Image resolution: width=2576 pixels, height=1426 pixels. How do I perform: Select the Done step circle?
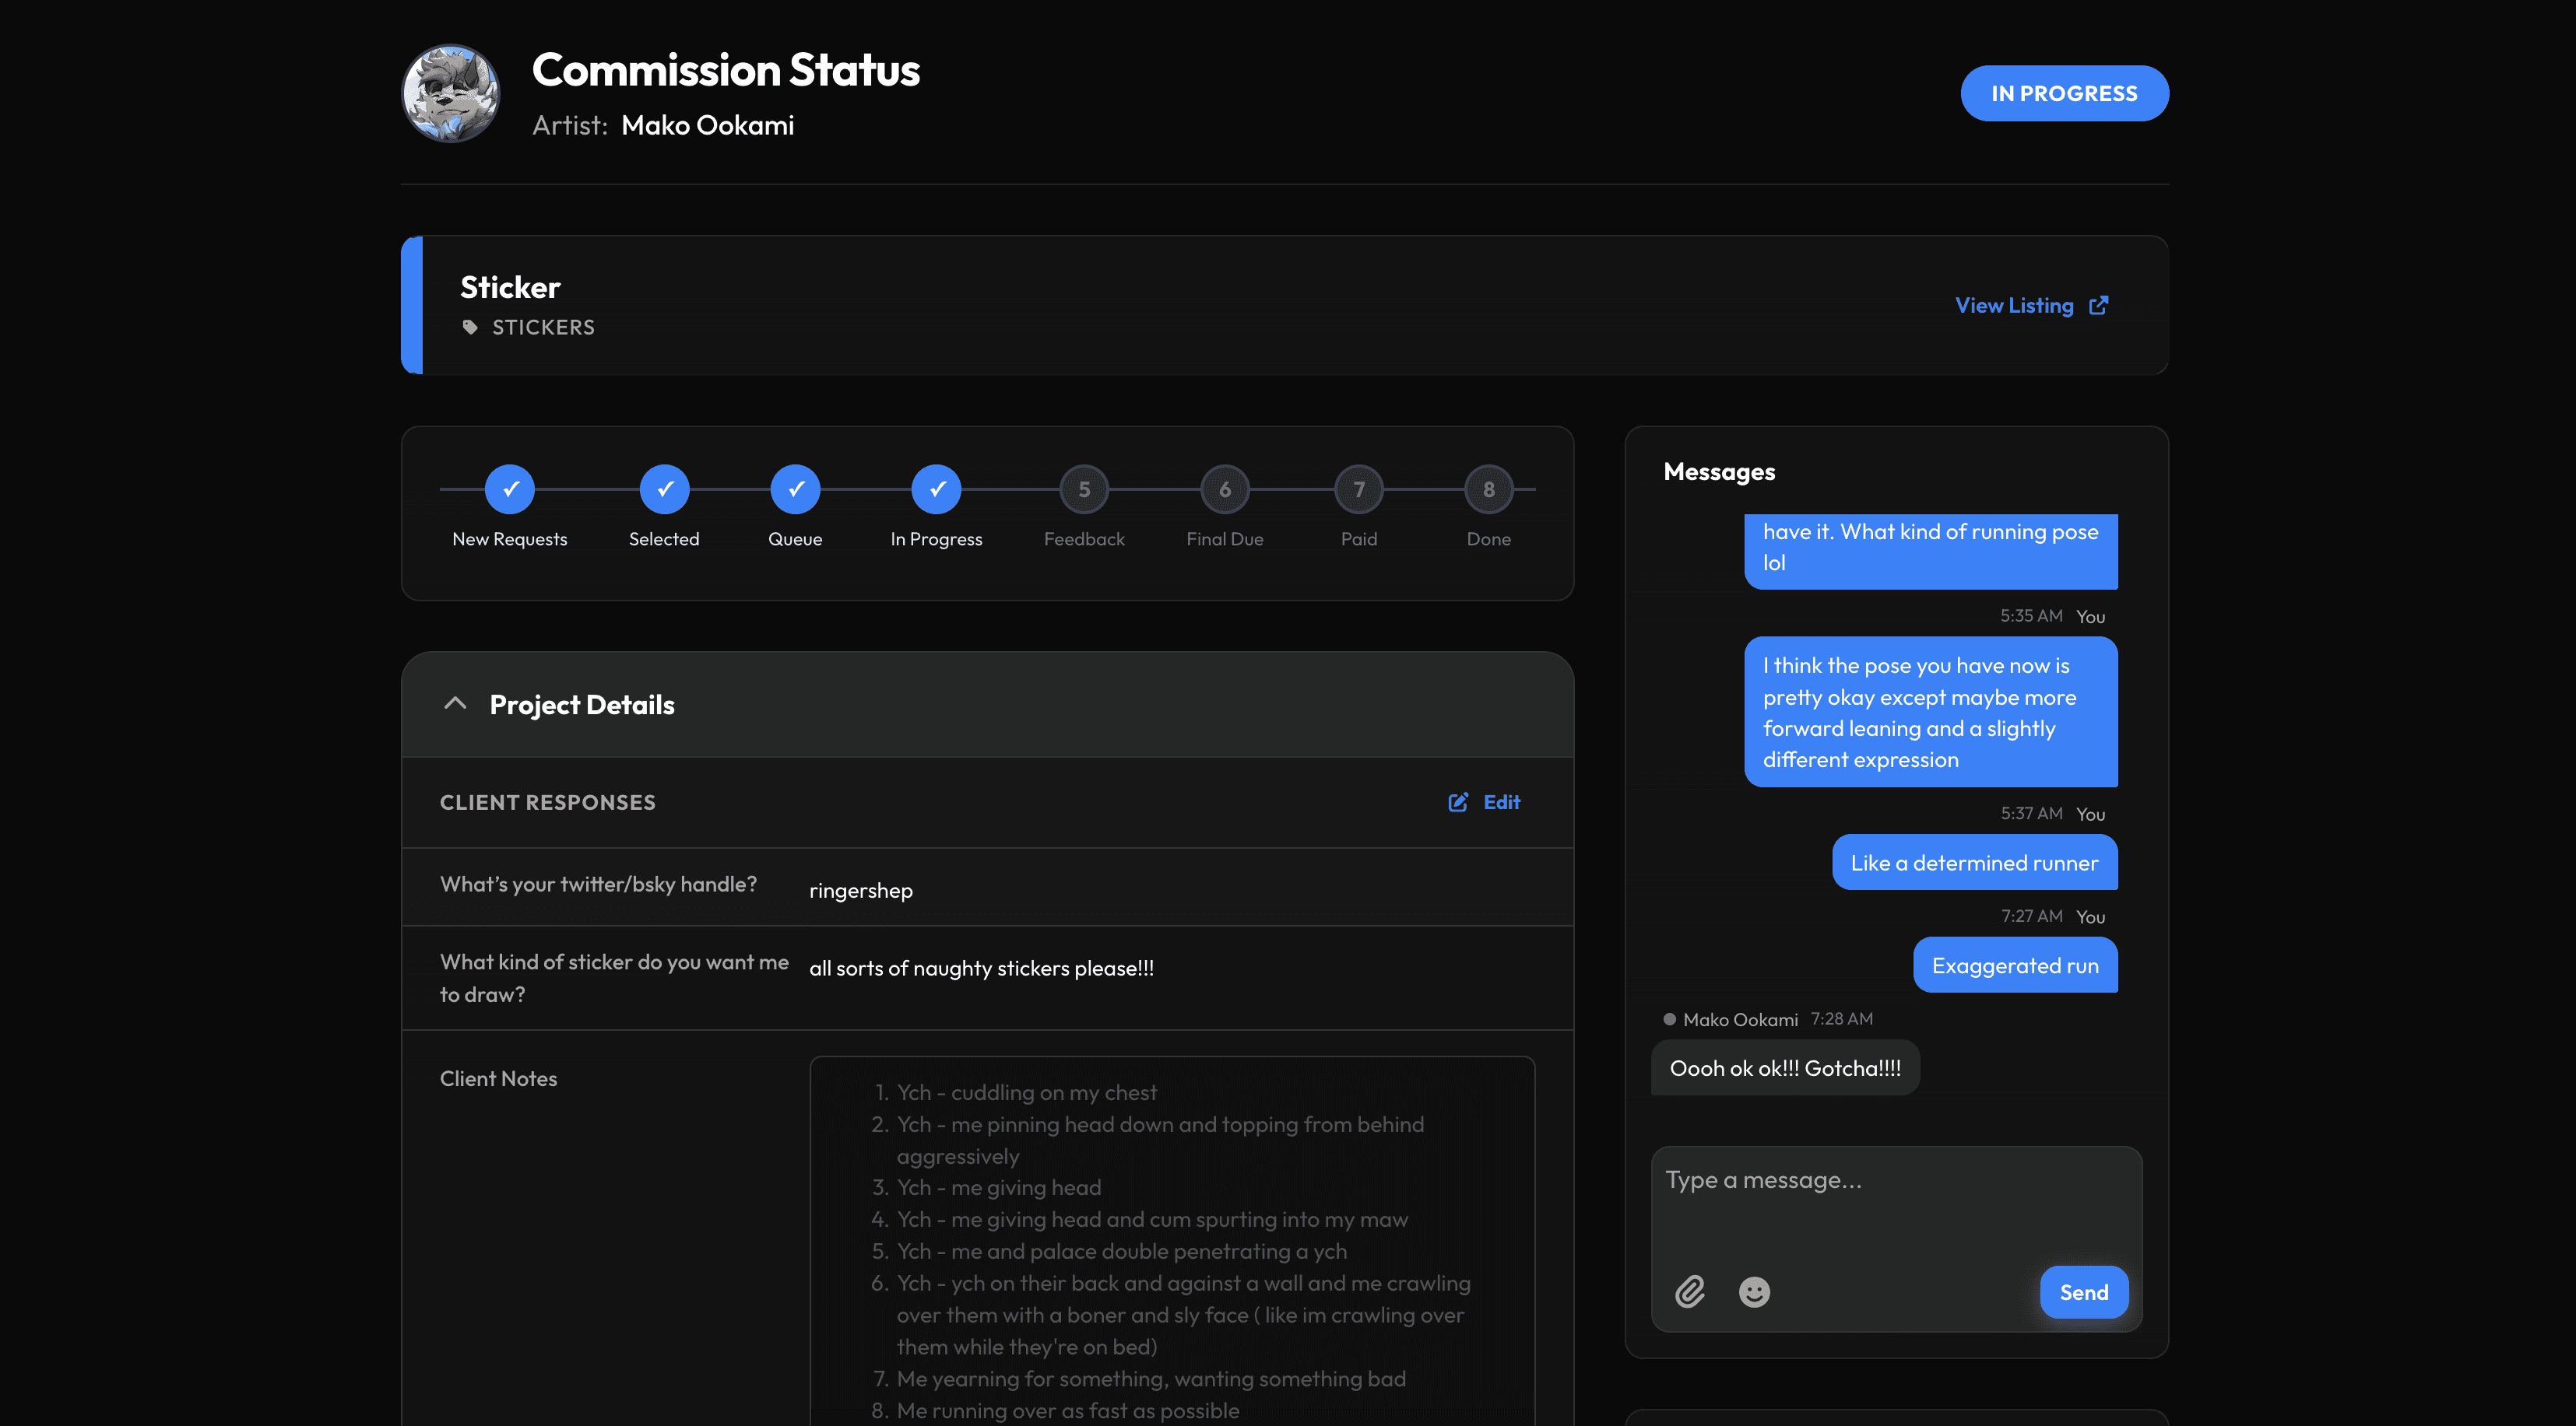pos(1488,489)
